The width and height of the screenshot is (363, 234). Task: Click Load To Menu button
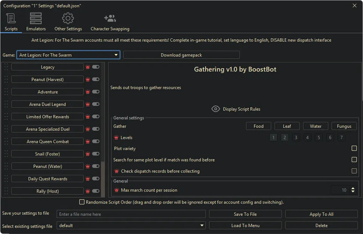coord(245,225)
